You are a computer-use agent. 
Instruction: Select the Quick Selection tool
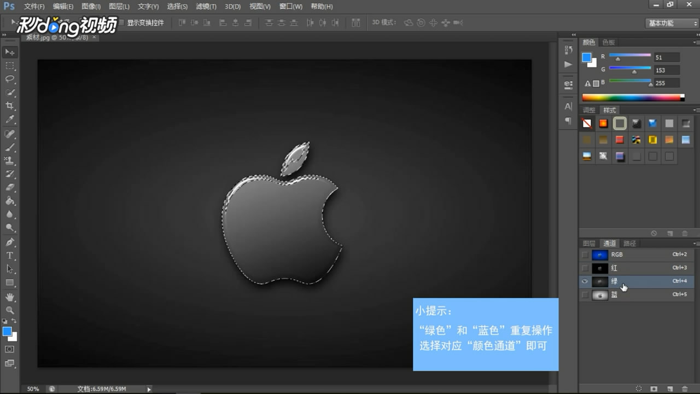coord(10,92)
